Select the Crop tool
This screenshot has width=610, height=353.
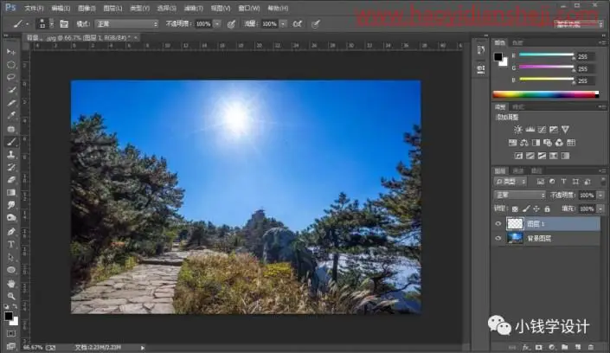point(11,103)
